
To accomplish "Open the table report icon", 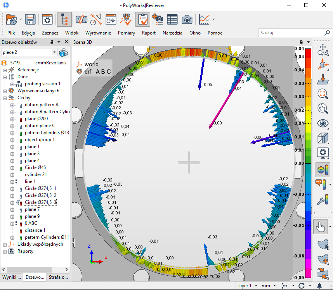I will click(172, 19).
